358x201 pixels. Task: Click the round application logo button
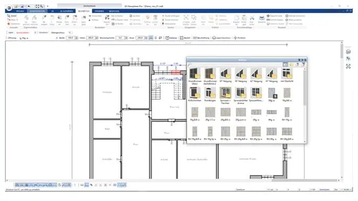click(x=9, y=8)
